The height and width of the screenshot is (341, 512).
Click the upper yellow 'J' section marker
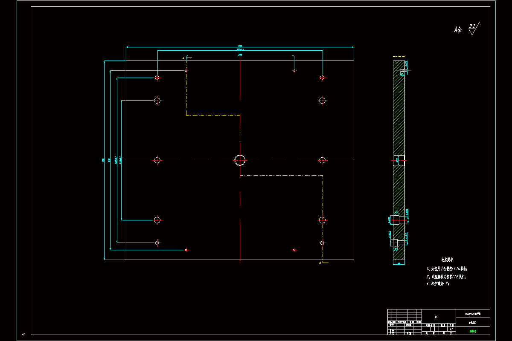(183, 57)
